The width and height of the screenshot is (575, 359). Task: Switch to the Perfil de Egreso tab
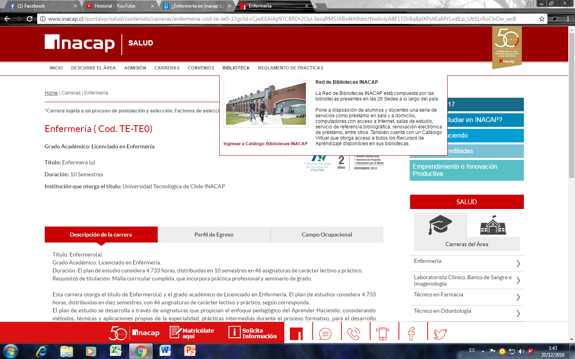click(x=214, y=235)
